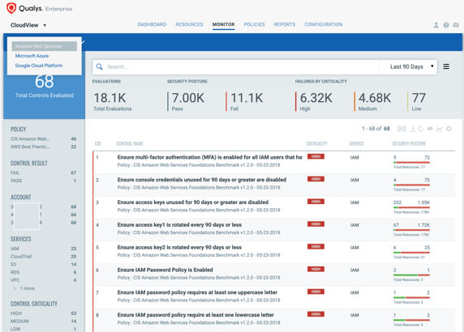Click the 6.32K High failures count
The image size is (464, 332).
click(316, 98)
